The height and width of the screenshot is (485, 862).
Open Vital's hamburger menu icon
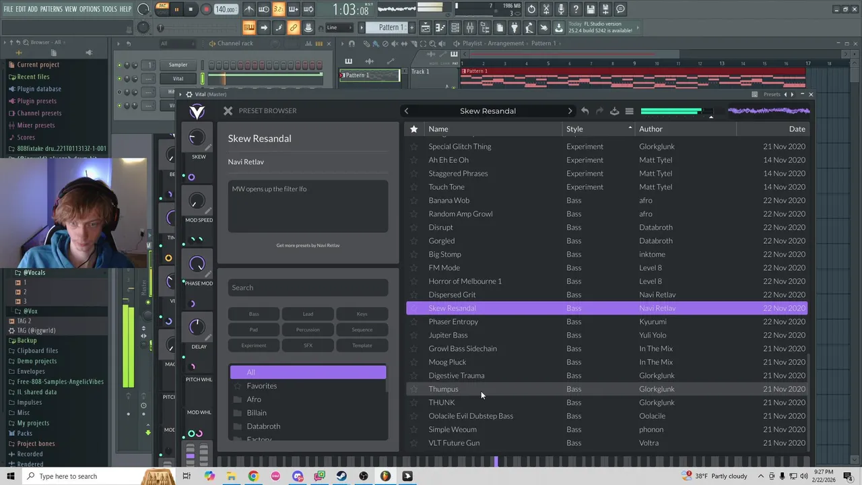coord(629,110)
